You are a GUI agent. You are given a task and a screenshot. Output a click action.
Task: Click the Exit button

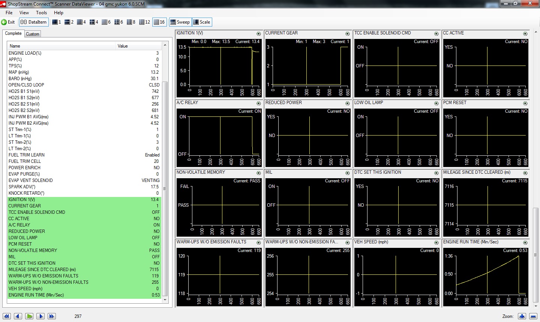(x=8, y=22)
